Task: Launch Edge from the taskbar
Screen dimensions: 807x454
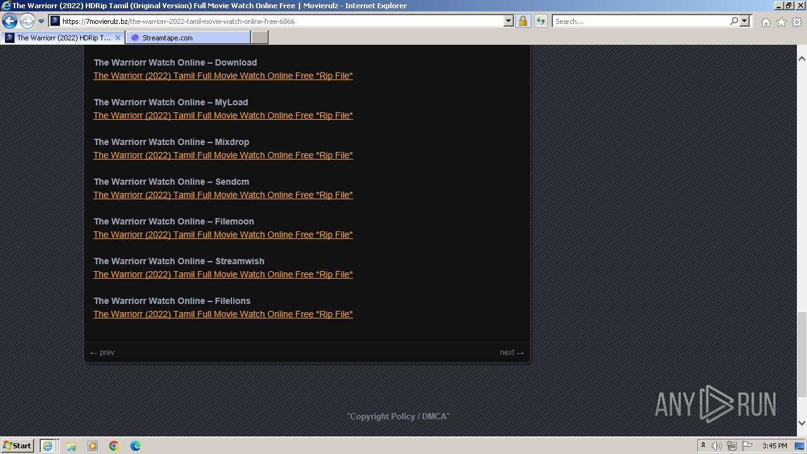Action: click(136, 446)
